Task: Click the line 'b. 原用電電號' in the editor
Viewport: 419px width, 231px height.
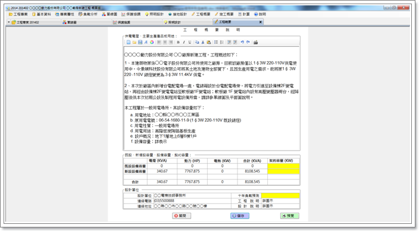Action: [186, 121]
